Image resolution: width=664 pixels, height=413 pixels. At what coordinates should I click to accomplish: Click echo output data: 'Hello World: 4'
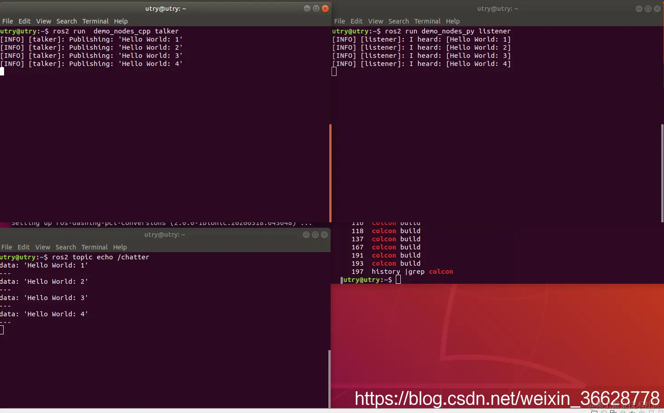44,314
